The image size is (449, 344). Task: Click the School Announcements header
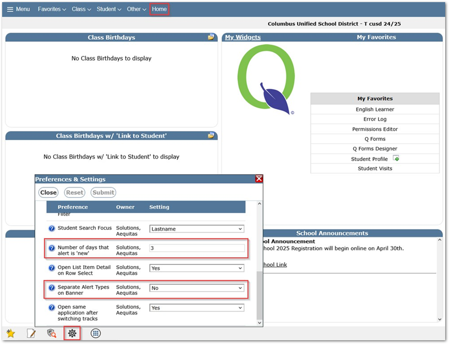332,233
